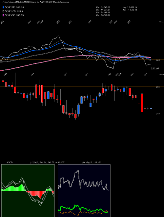Click the Pre O: 245.13 value
This screenshot has height=217, width=164.
tap(103, 7)
